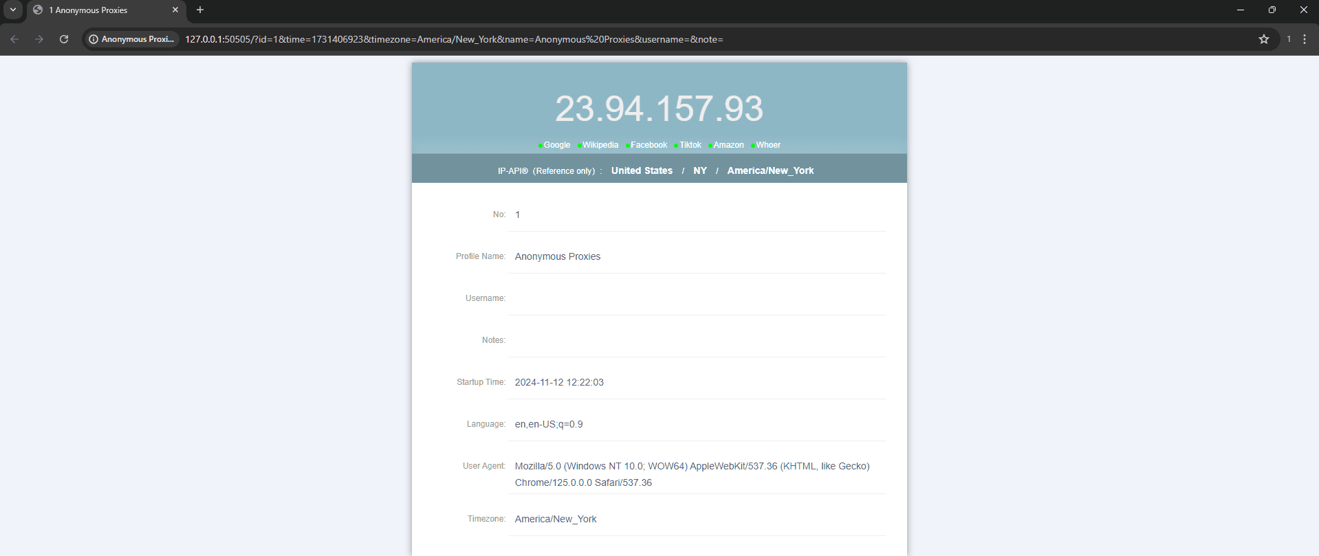Screen dimensions: 1319x556
Task: Click the Startup Time value 2024-11-12 12:22:03
Action: point(559,382)
